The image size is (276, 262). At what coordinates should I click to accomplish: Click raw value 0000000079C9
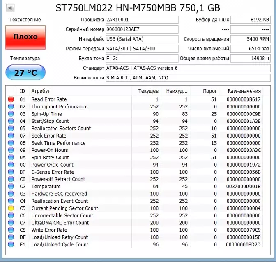click(244, 230)
